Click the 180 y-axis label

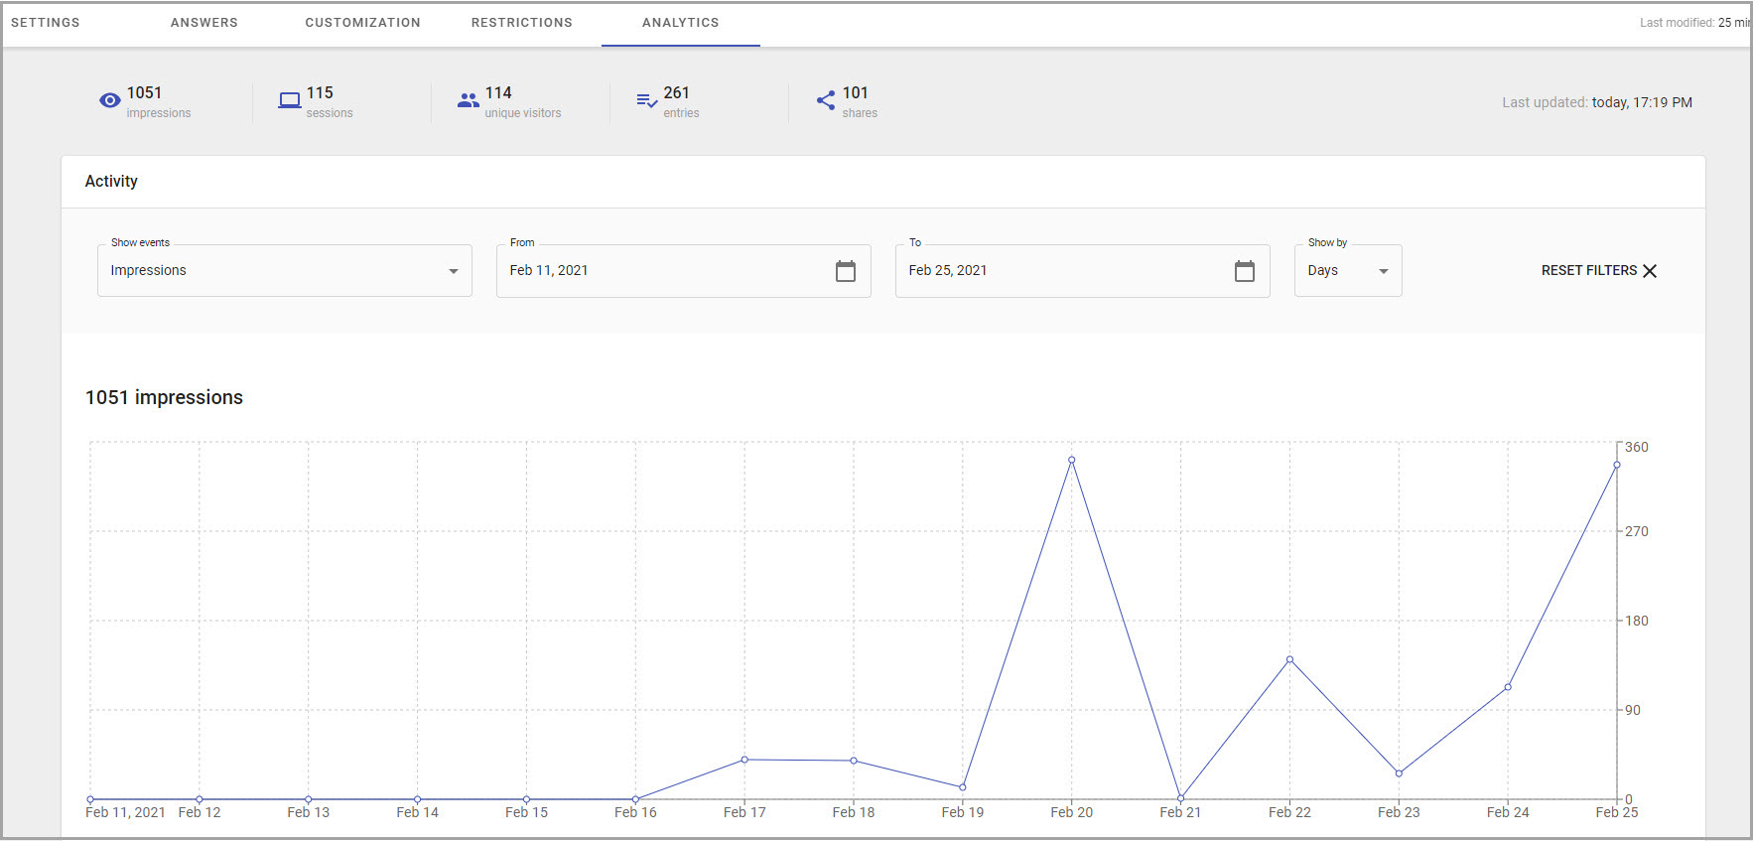tap(1637, 622)
